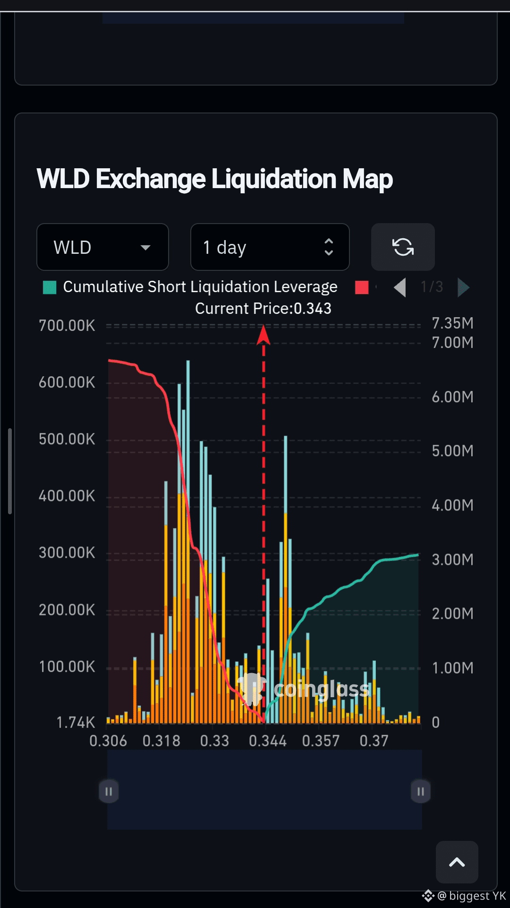
Task: Click the WLD Exchange Liquidation Map title
Action: tap(215, 179)
